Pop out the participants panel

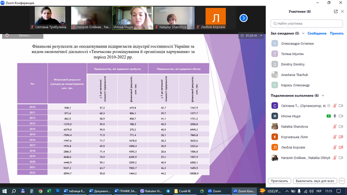coord(336,12)
